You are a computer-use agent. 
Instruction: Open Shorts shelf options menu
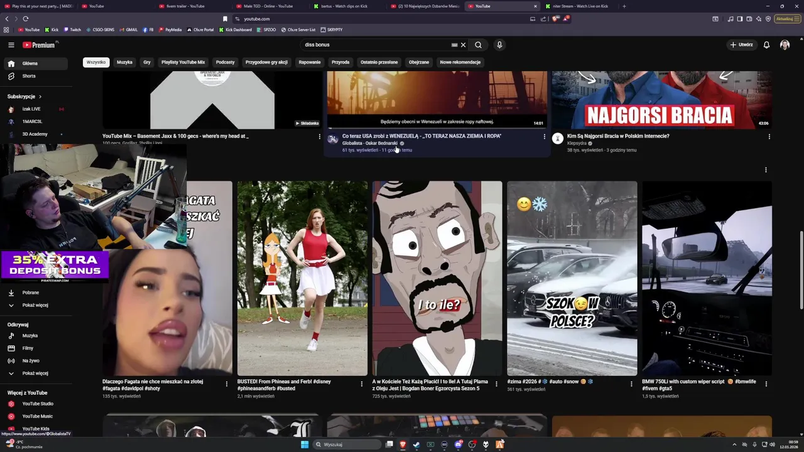coord(766,169)
